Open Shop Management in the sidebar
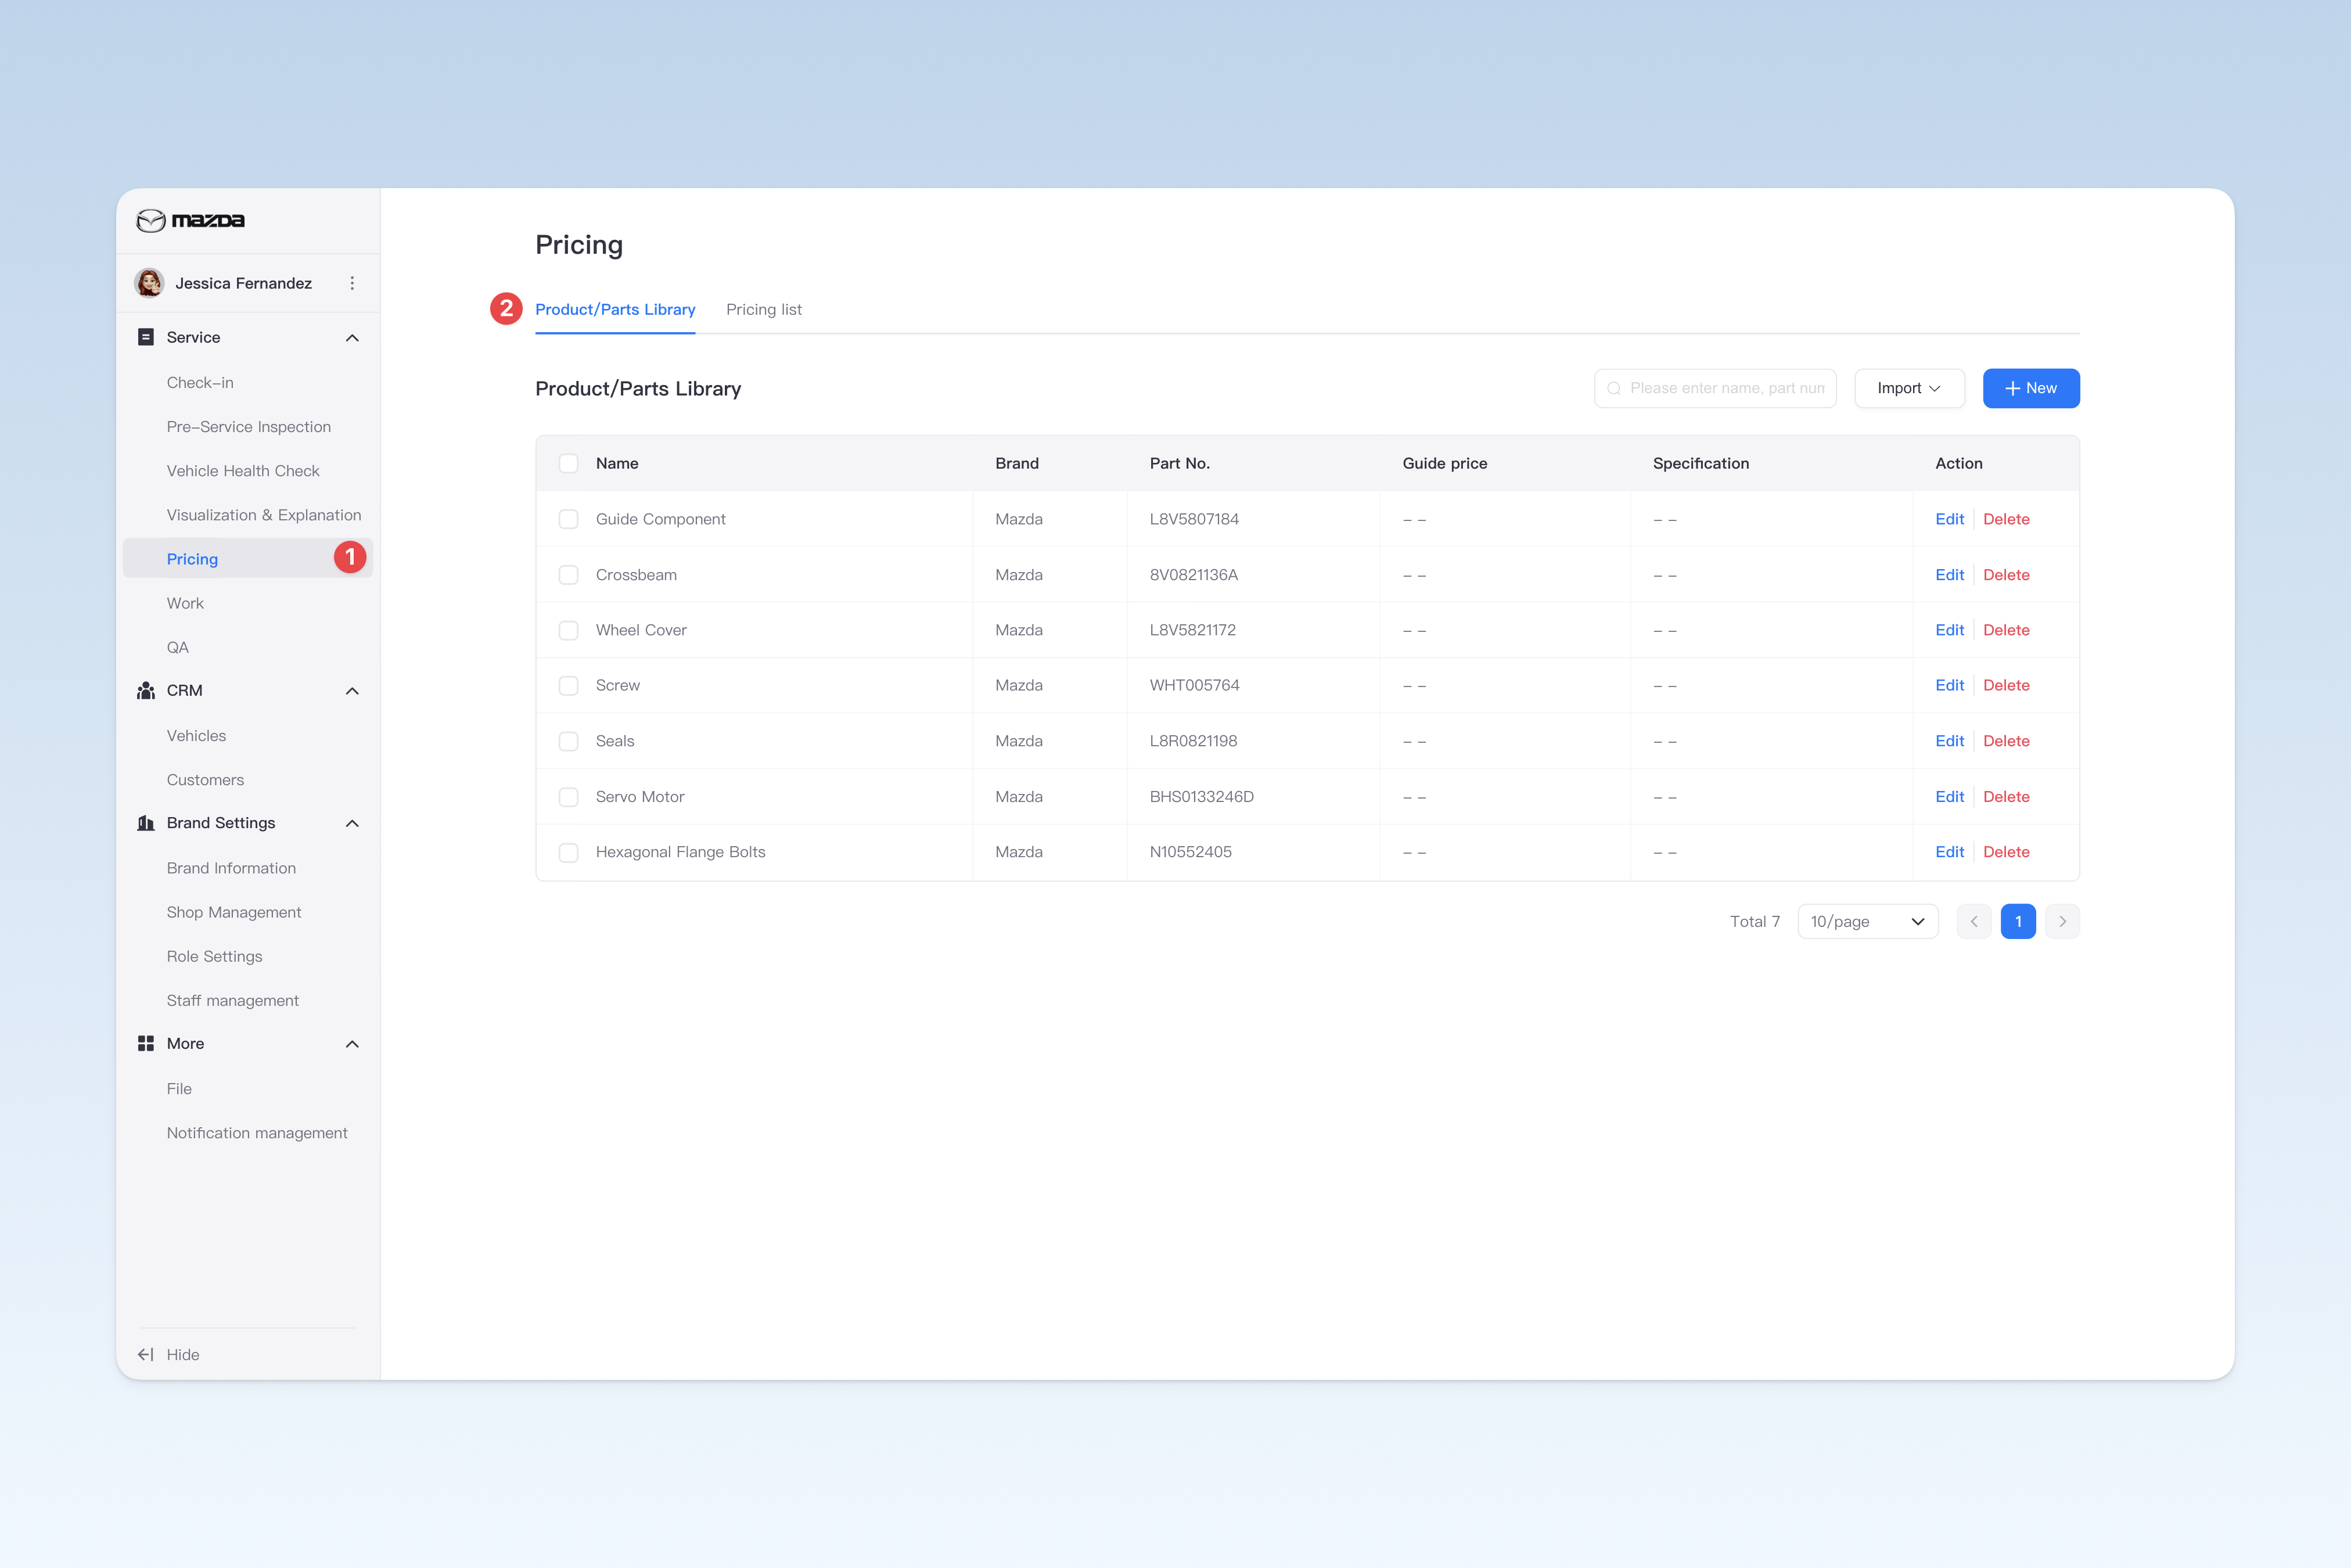Screen dimensions: 2351x1568 [234, 912]
